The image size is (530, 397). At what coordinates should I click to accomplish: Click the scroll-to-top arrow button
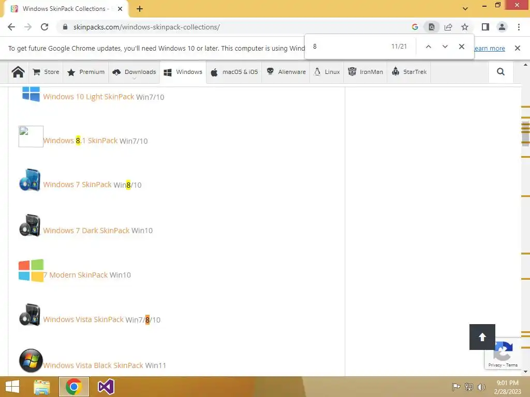[482, 337]
